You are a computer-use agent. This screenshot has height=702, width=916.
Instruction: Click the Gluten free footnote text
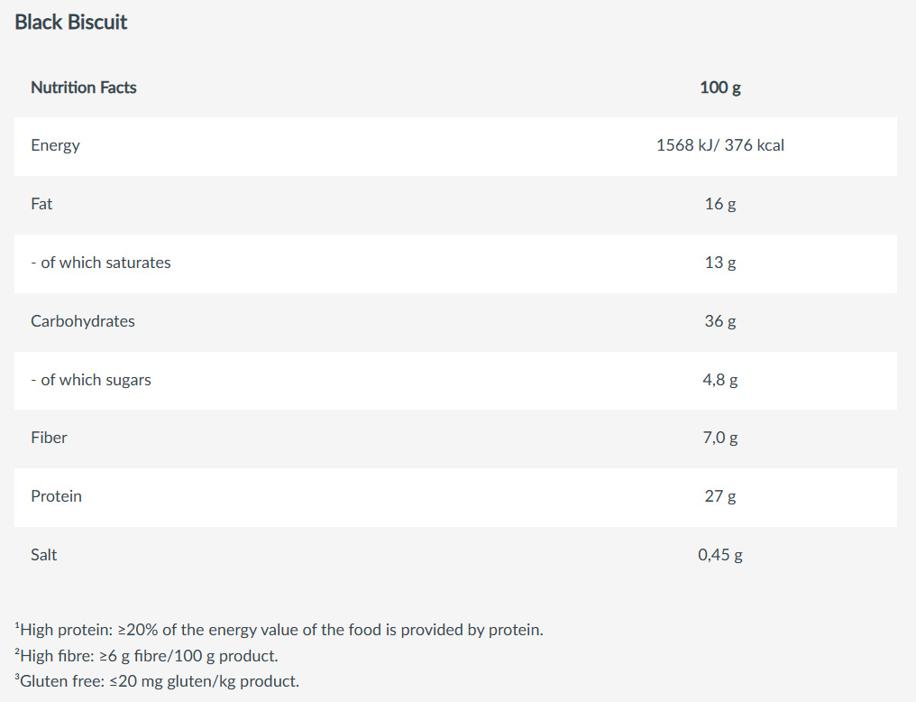159,681
